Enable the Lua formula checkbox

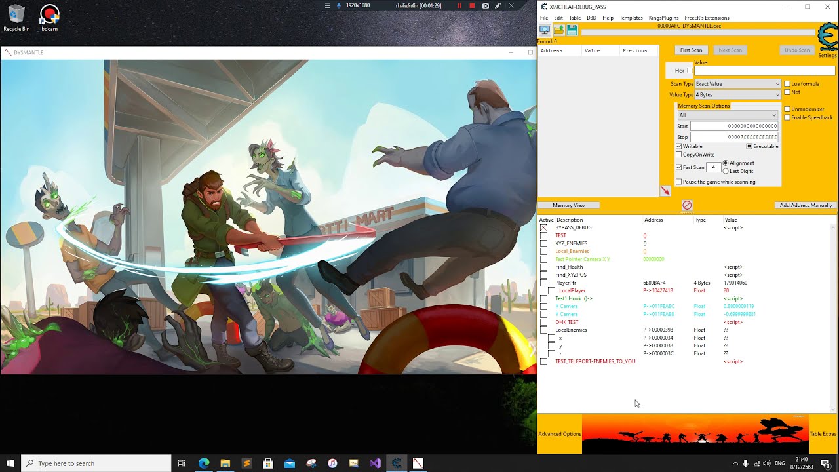tap(787, 84)
